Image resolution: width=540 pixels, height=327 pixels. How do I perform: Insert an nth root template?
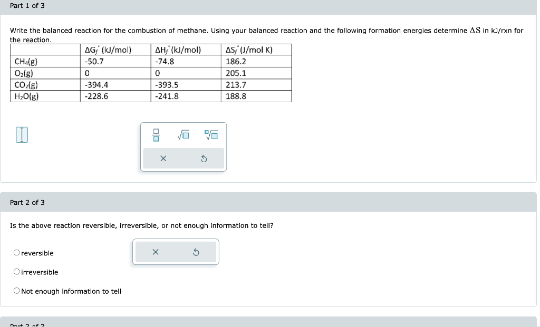tap(211, 135)
